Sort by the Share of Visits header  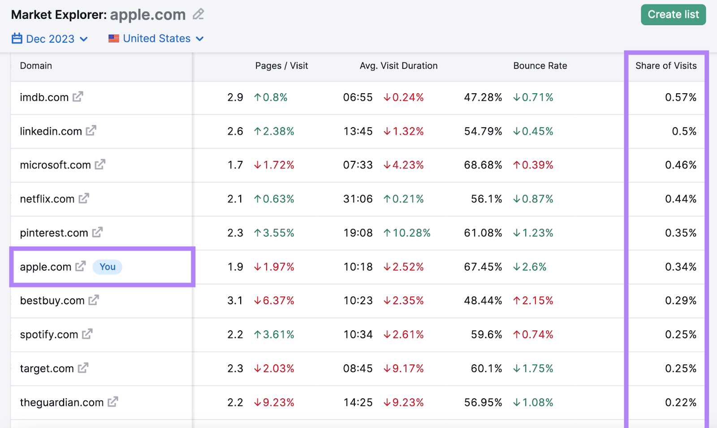pyautogui.click(x=666, y=66)
